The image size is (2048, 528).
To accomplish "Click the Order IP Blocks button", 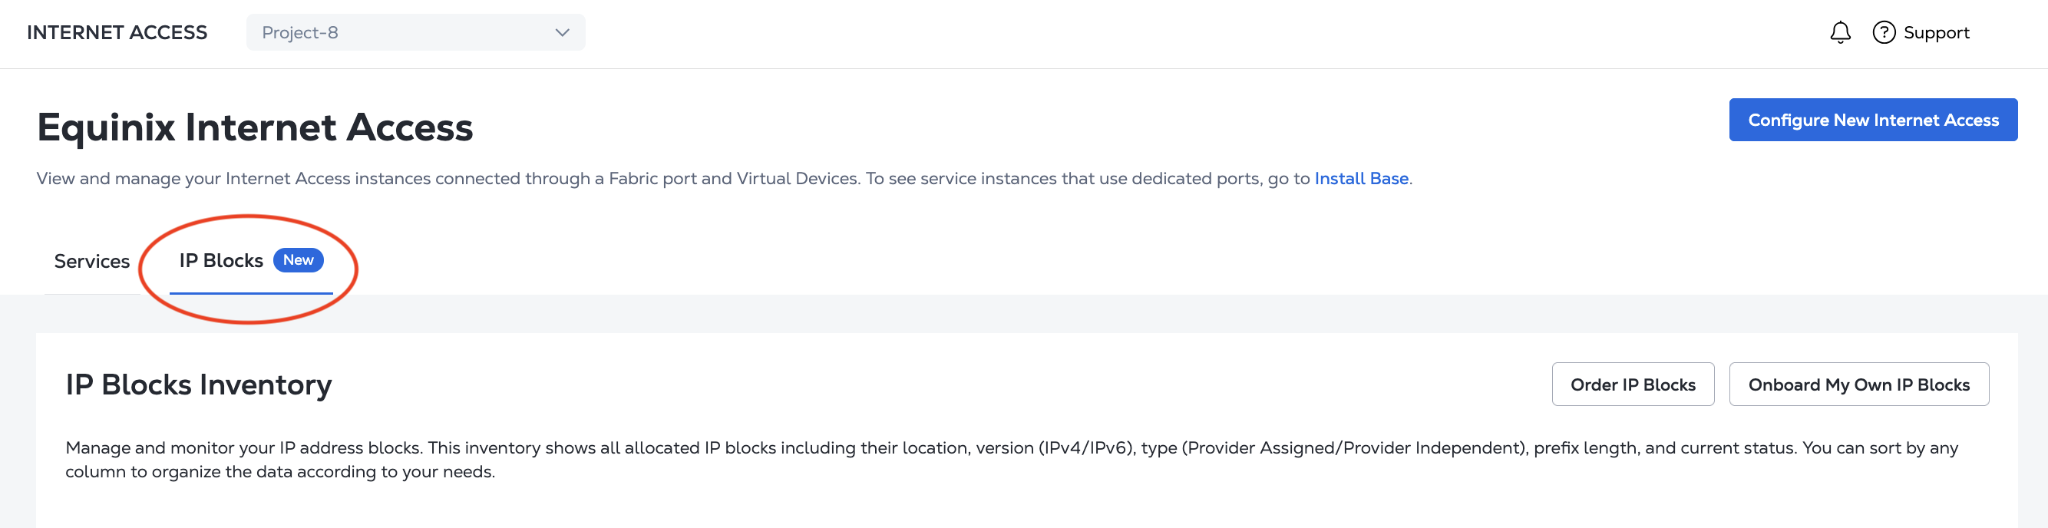I will tap(1632, 384).
